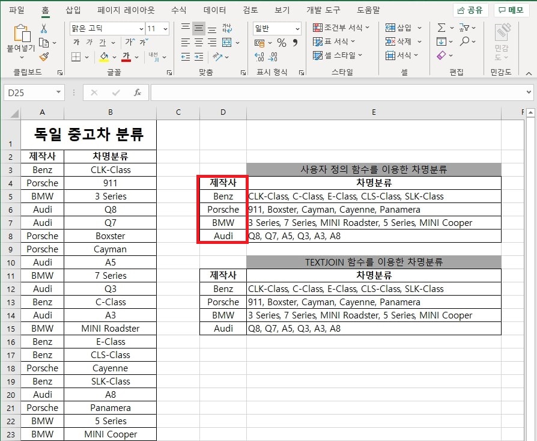The image size is (537, 441).
Task: Click the Paste clipboard icon
Action: (22, 33)
